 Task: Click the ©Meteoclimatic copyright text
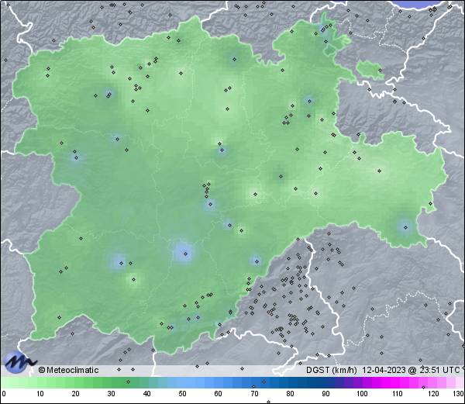(69, 370)
